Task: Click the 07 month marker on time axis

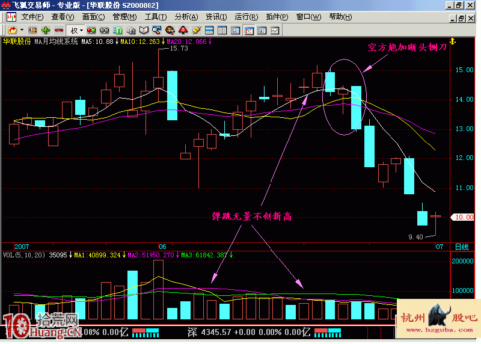Action: 440,247
